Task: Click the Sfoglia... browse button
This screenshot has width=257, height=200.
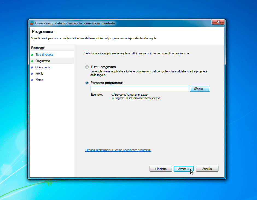Action: coord(200,89)
